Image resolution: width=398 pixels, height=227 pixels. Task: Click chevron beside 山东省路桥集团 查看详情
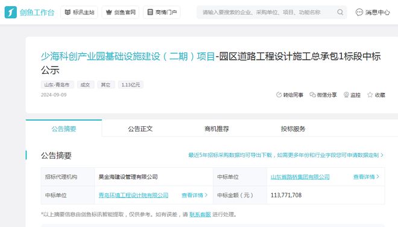[377, 176]
